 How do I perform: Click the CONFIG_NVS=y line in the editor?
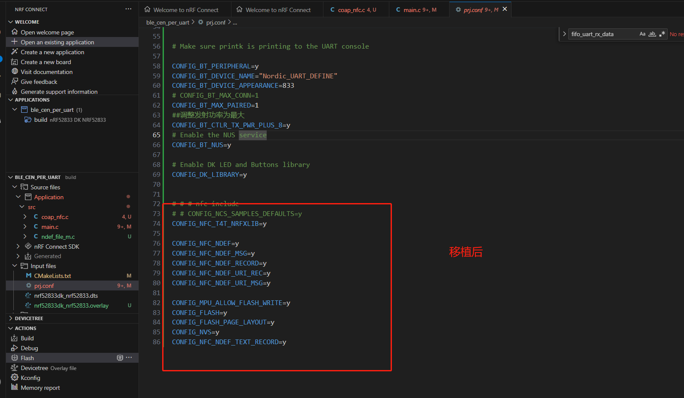(x=196, y=332)
